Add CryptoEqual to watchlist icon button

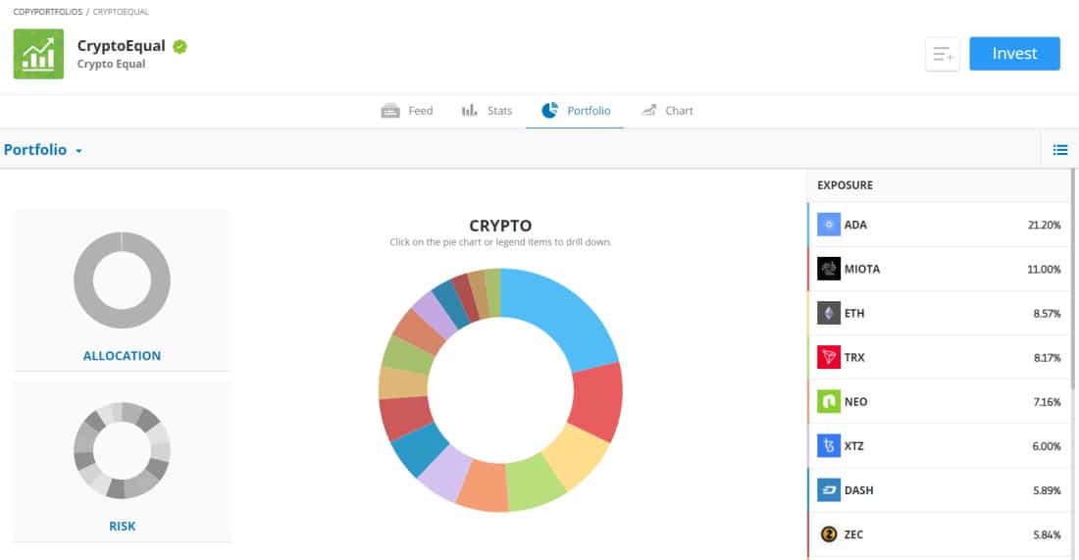(x=942, y=54)
